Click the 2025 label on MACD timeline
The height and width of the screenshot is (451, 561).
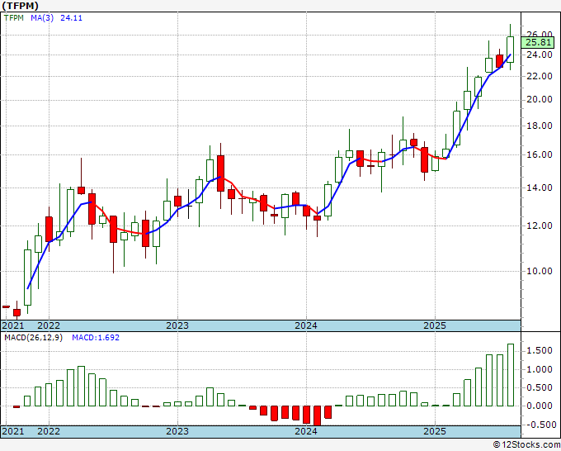[435, 431]
